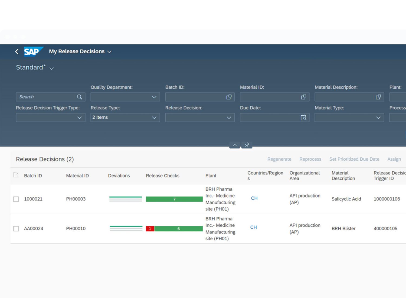Image resolution: width=406 pixels, height=298 pixels.
Task: Click release checks bar red segment
Action: pyautogui.click(x=150, y=229)
